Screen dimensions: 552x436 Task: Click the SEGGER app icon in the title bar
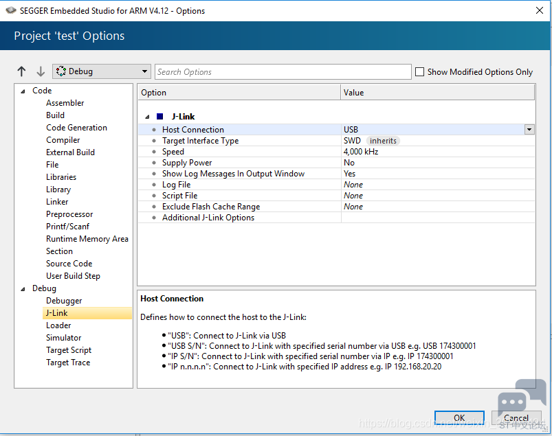tap(11, 10)
